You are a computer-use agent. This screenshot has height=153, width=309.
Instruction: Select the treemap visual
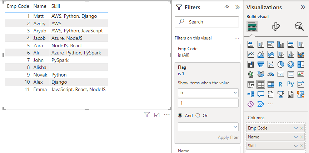[x=301, y=64]
